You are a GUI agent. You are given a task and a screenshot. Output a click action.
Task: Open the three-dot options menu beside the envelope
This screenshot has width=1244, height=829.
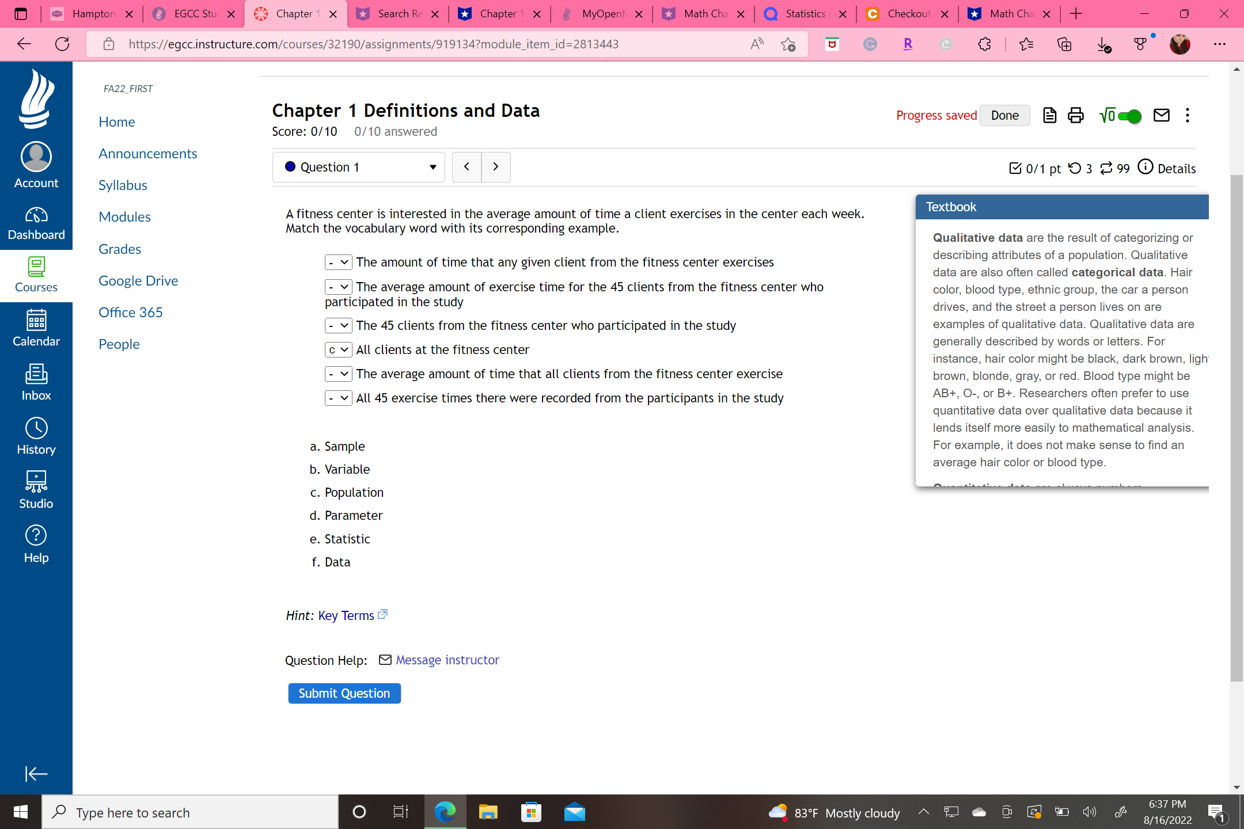1188,115
